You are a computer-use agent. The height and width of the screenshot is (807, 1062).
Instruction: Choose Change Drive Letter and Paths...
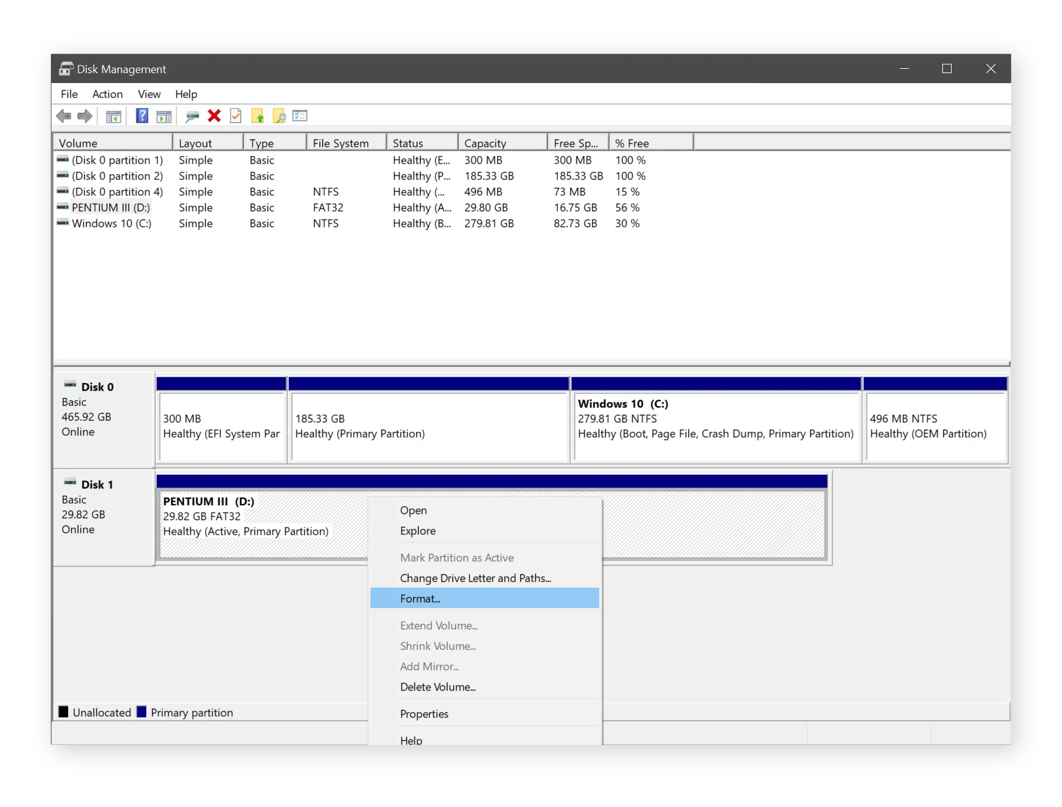pyautogui.click(x=475, y=578)
